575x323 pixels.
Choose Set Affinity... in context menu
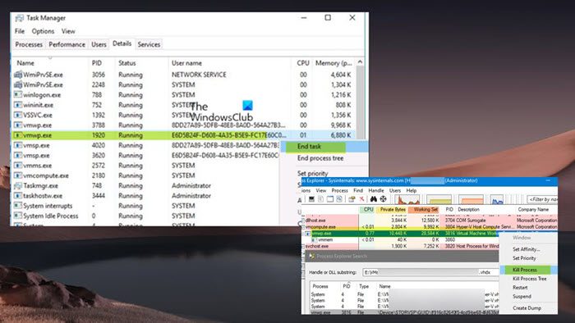click(527, 249)
